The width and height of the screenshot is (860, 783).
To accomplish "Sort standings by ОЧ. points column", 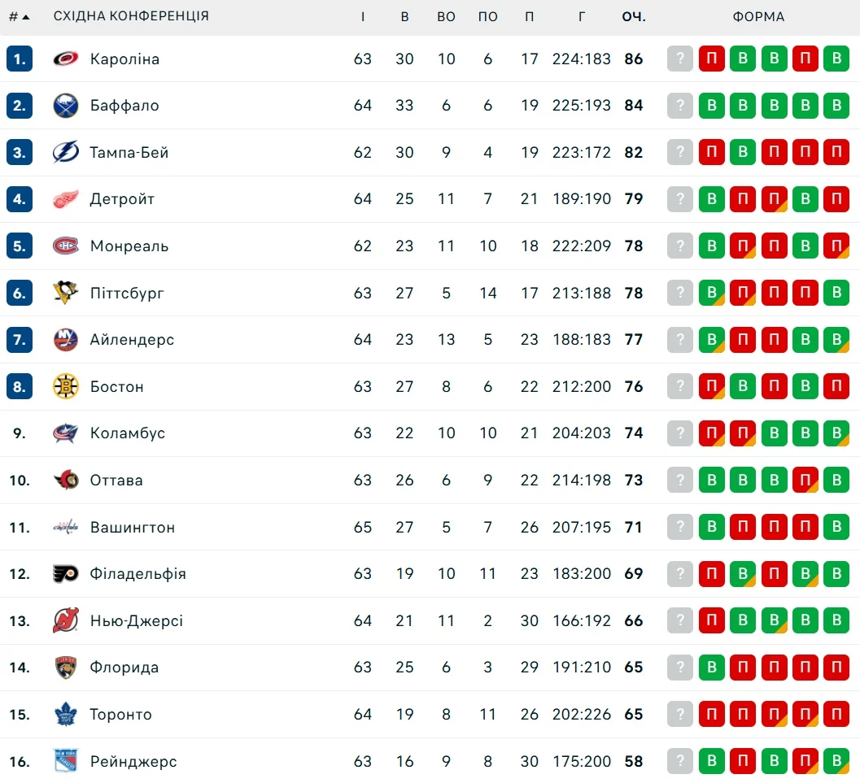I will [x=633, y=16].
